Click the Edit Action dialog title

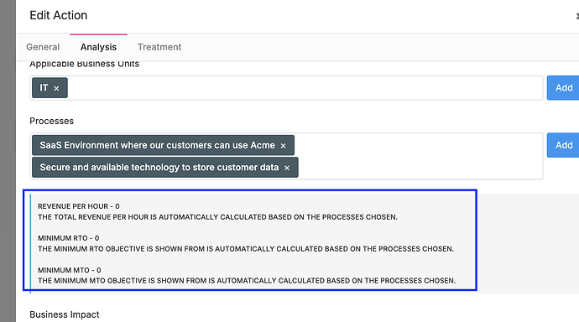click(59, 15)
